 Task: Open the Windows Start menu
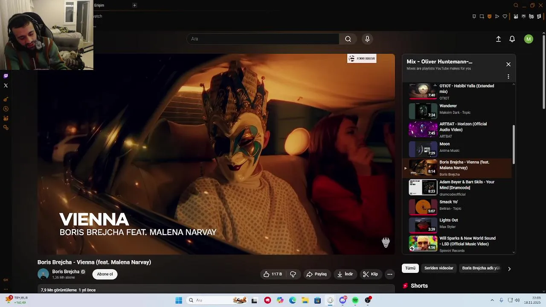click(x=179, y=301)
